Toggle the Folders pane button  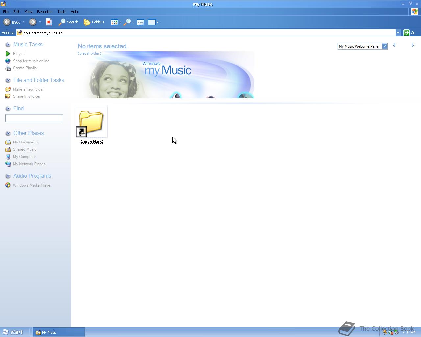(94, 22)
